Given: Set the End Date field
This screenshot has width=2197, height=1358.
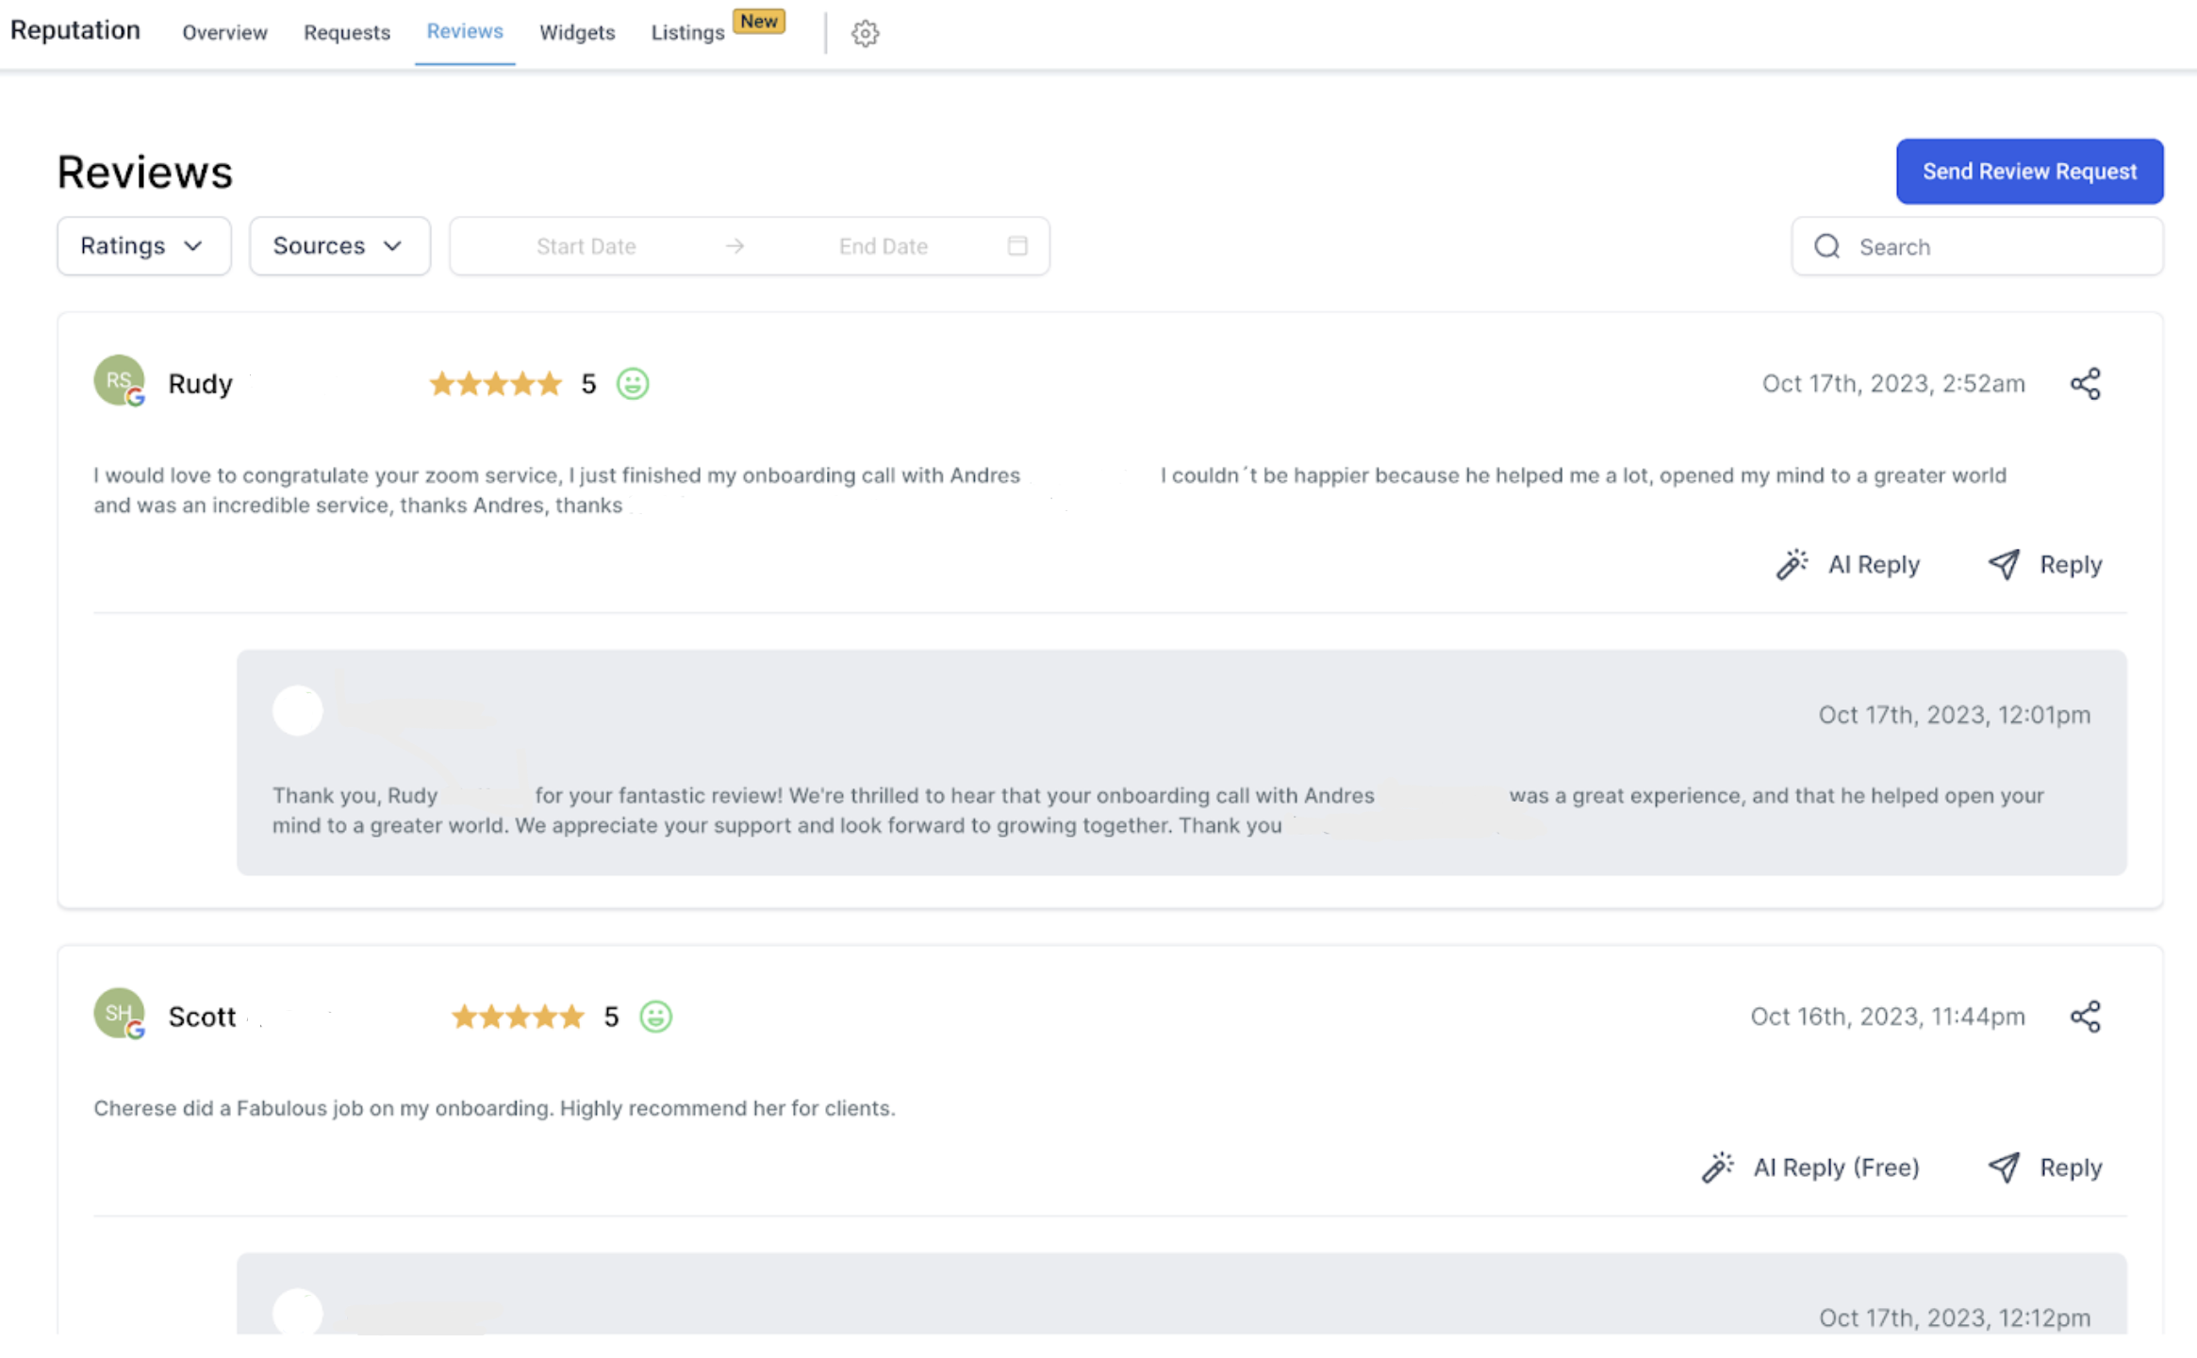Looking at the screenshot, I should click(883, 246).
